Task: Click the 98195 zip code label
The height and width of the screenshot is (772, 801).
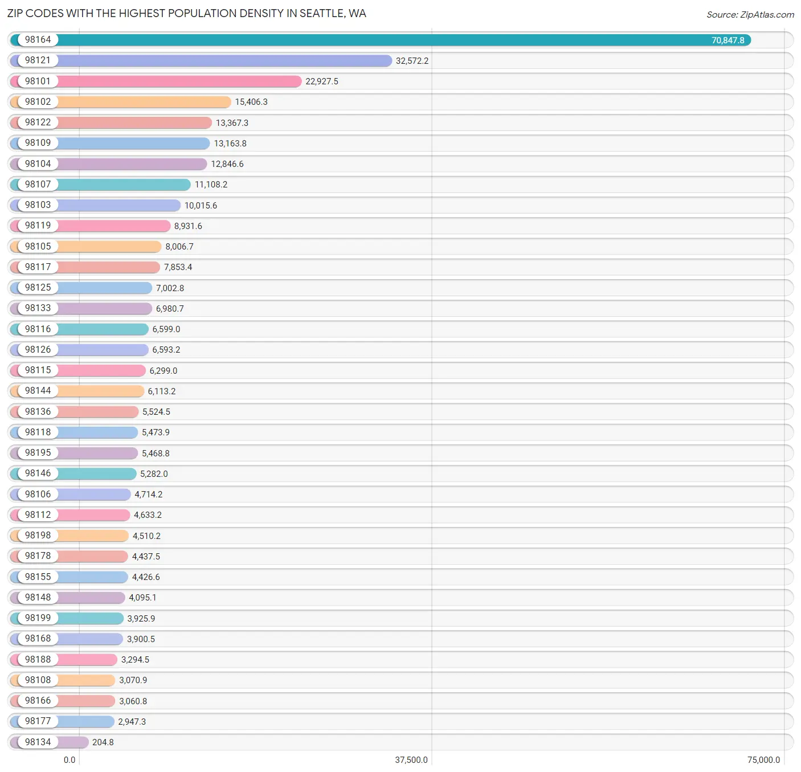Action: click(38, 453)
